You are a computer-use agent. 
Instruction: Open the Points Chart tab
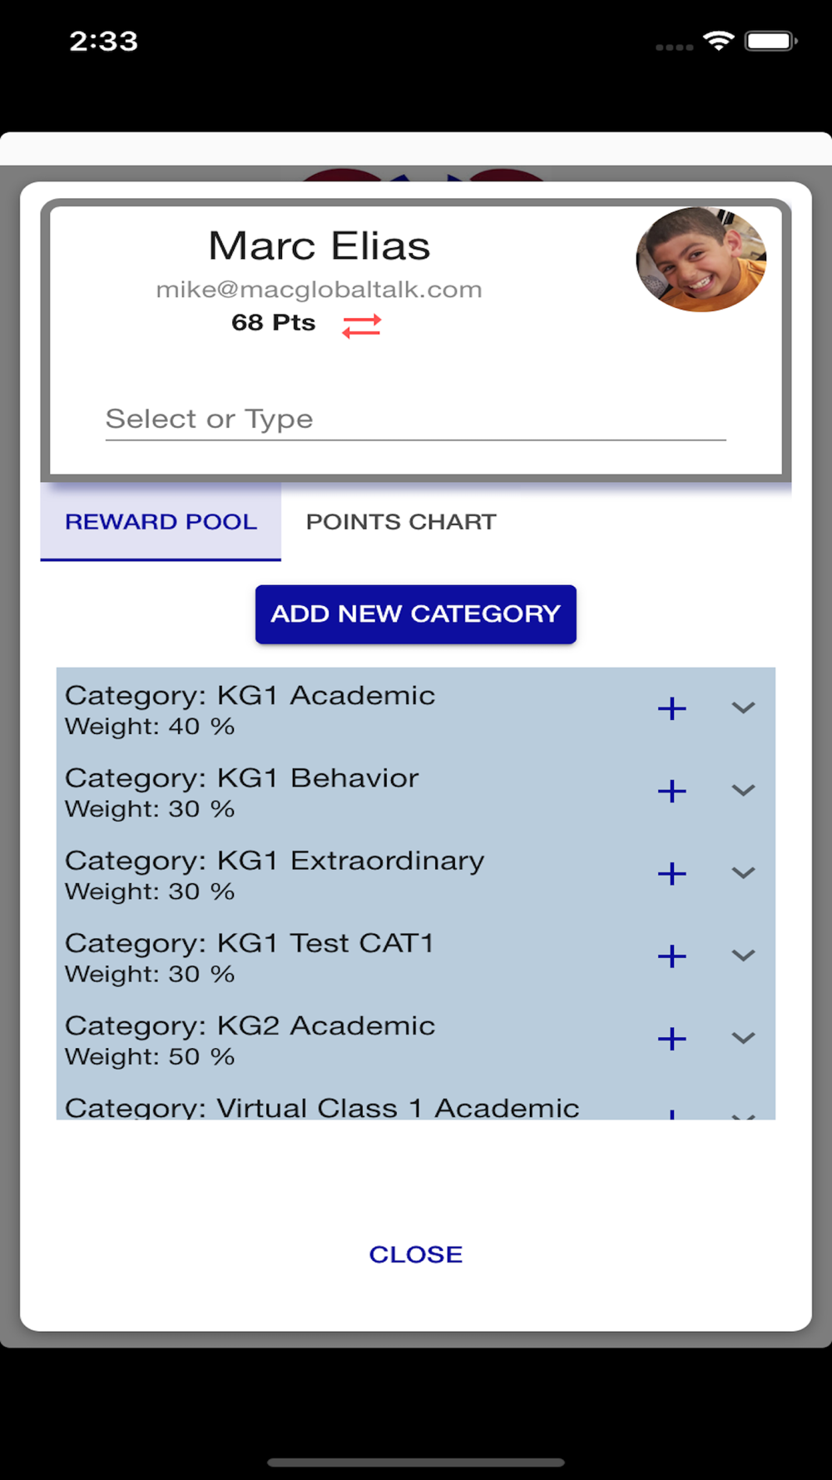pyautogui.click(x=401, y=522)
